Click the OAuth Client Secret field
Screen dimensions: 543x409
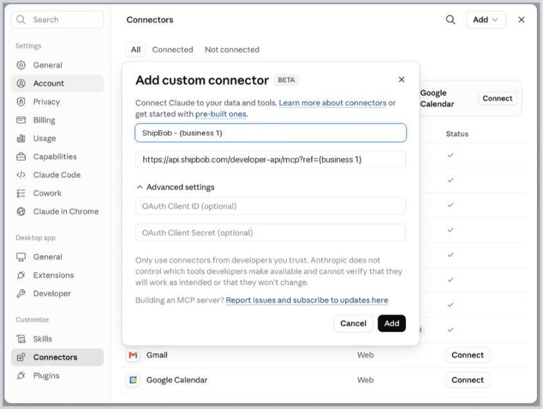tap(271, 233)
